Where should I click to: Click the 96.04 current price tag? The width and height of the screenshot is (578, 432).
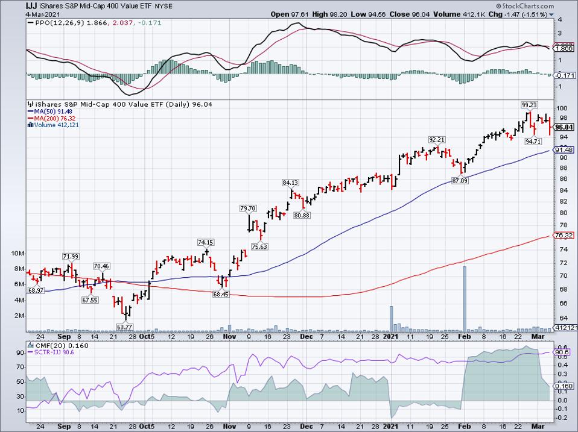coord(562,127)
